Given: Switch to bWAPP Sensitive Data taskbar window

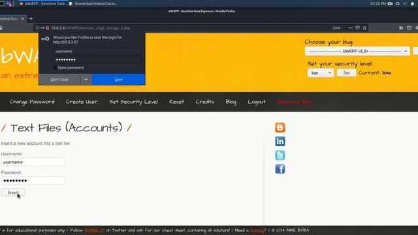Looking at the screenshot, I should (x=44, y=4).
